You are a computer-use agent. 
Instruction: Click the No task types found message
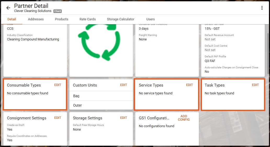[x=219, y=93]
